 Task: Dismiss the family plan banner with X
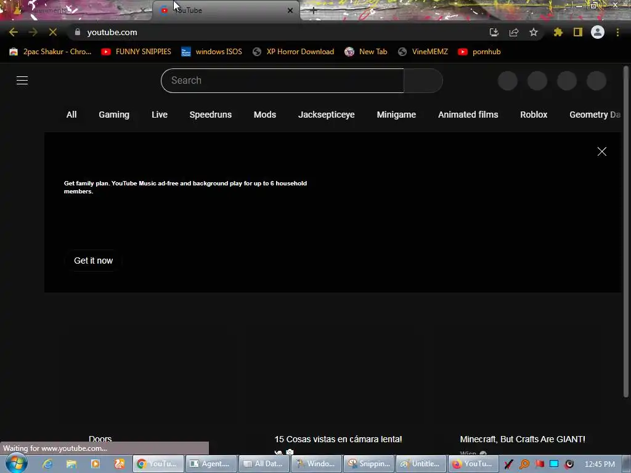tap(602, 152)
